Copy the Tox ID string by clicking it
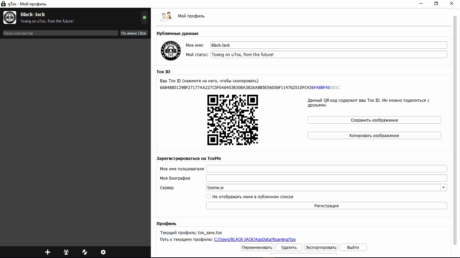The height and width of the screenshot is (258, 460). coord(250,88)
